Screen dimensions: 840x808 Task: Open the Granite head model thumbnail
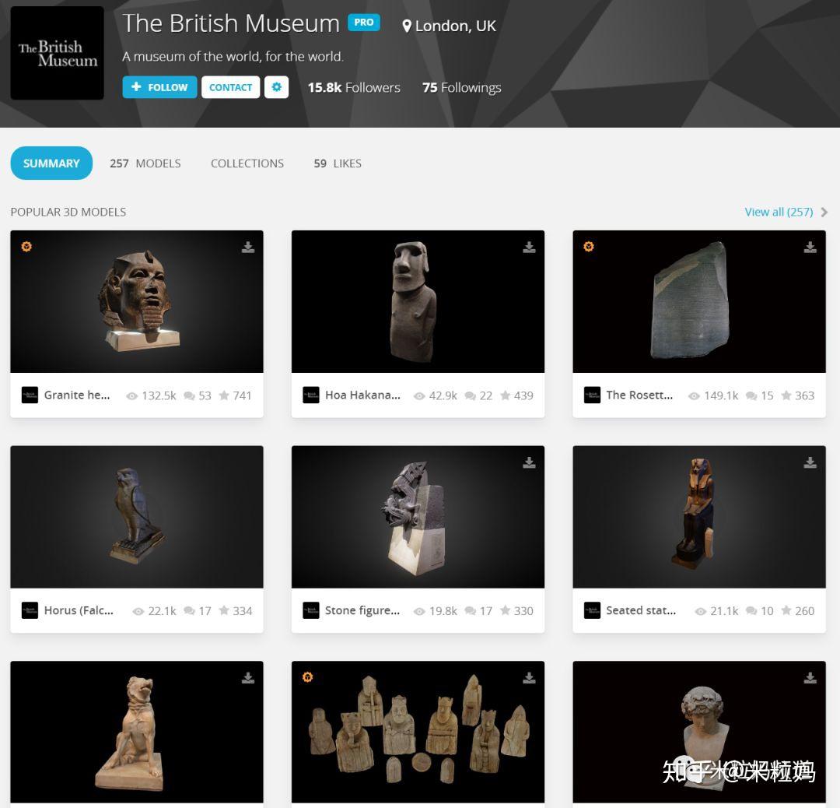click(137, 301)
